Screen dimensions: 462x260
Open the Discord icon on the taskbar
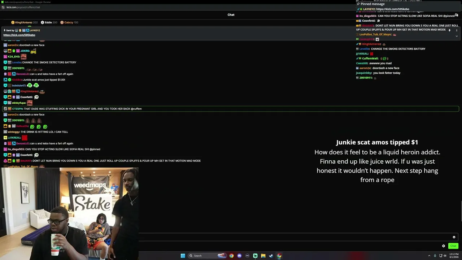tap(239, 256)
